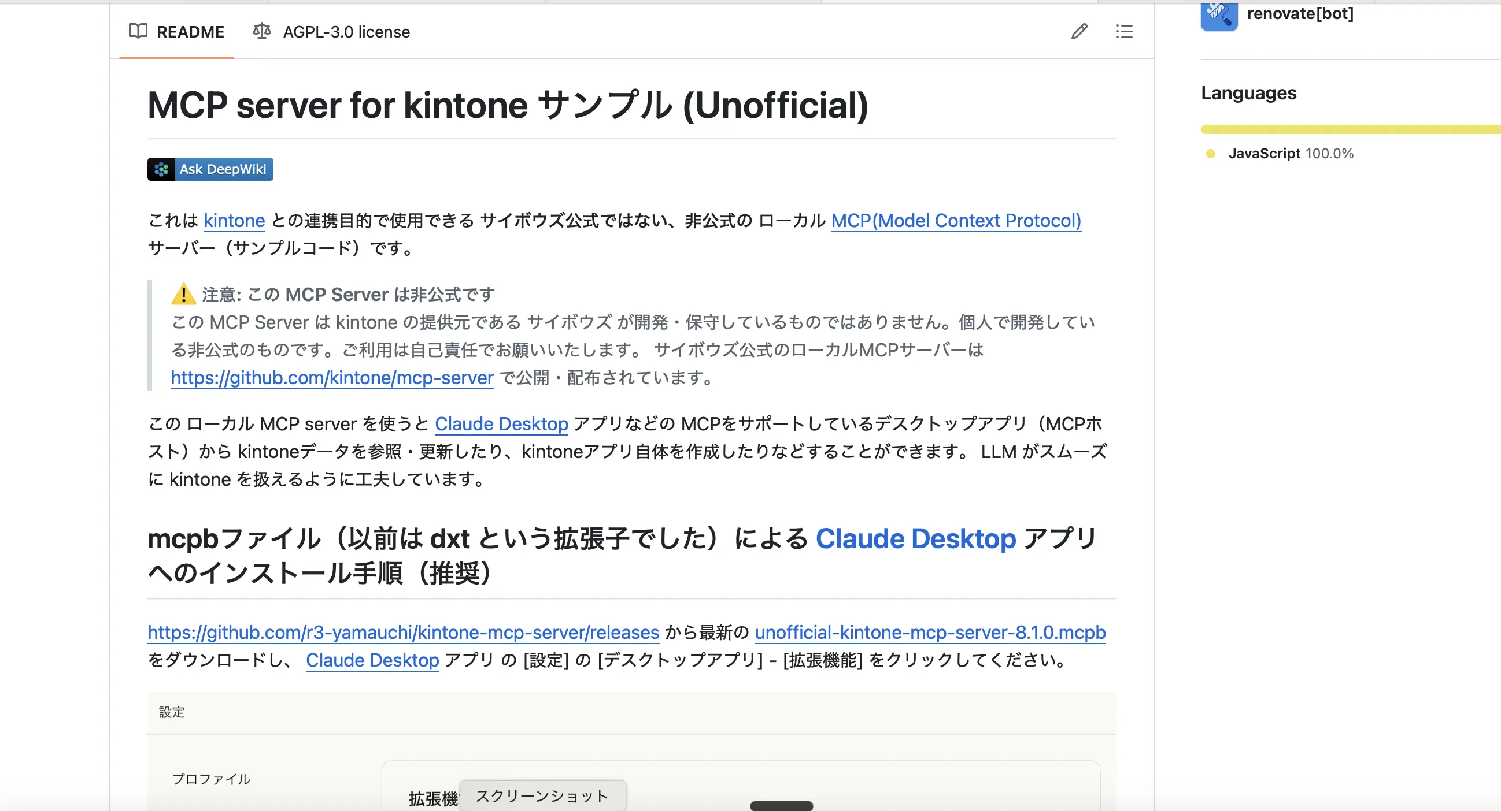Click Claude Desktop link in install instructions
This screenshot has width=1501, height=811.
coord(372,660)
